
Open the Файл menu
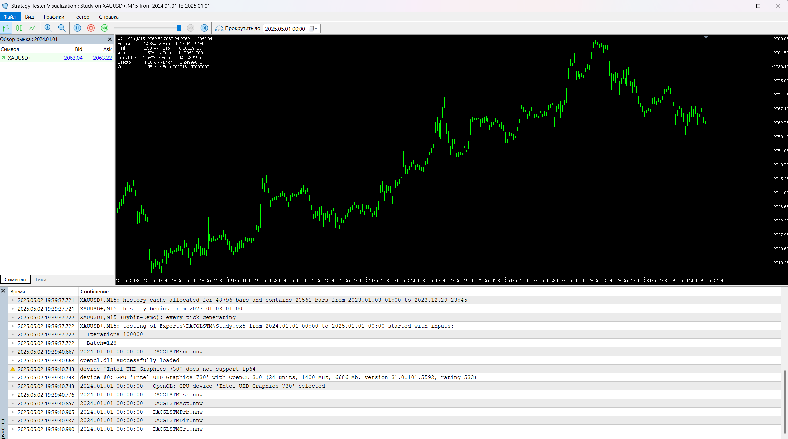click(10, 17)
